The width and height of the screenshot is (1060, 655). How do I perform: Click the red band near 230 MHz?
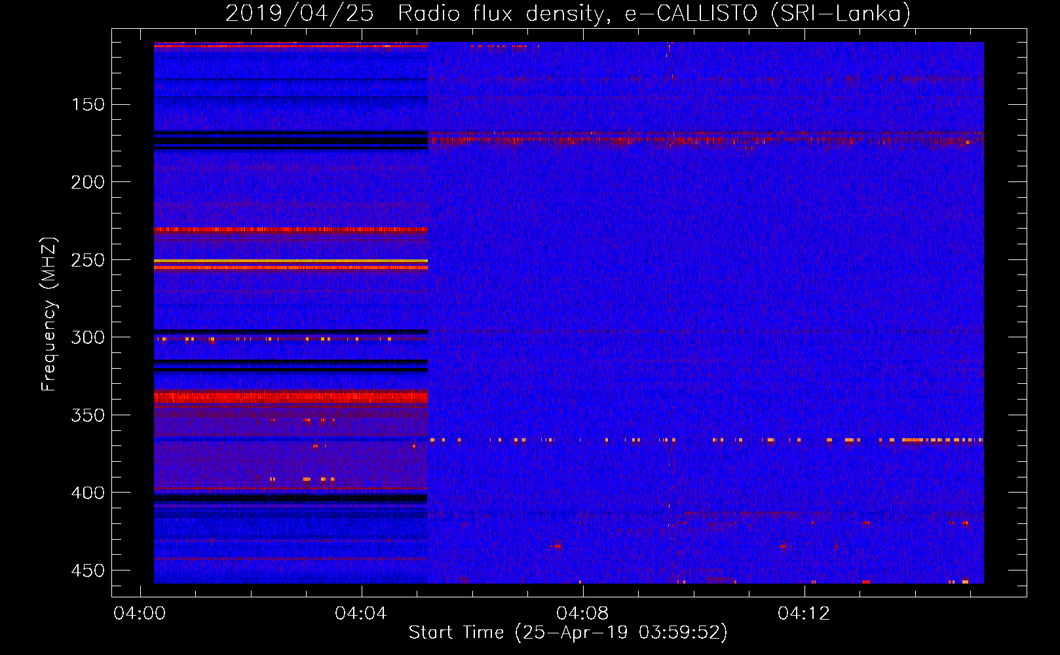tap(291, 230)
